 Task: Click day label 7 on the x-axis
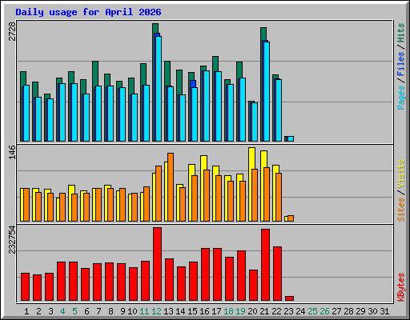coord(98,311)
